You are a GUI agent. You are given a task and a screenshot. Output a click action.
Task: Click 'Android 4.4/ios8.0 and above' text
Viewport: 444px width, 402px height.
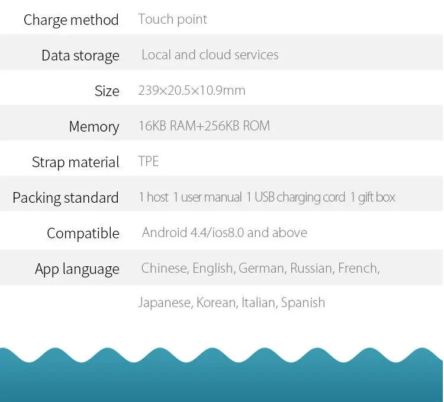click(224, 232)
